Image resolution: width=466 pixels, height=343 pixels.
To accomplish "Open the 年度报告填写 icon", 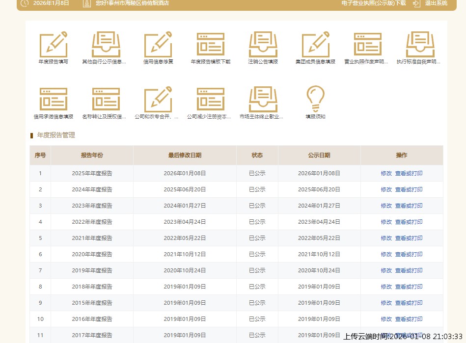I will [53, 45].
